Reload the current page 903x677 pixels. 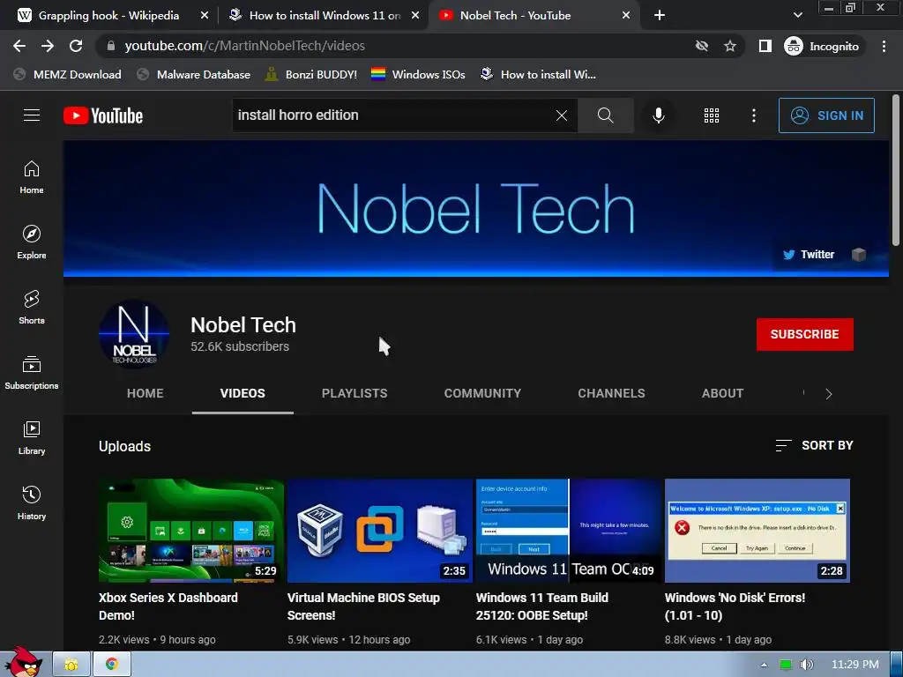pos(76,46)
